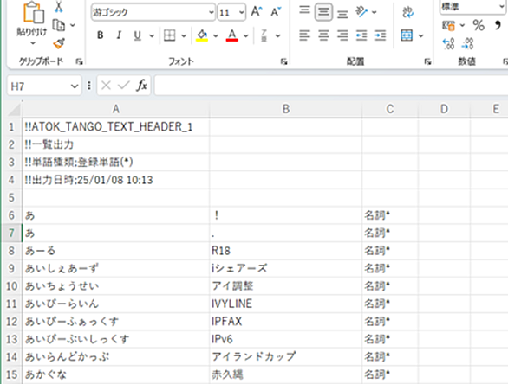Apply percent style
Viewport: 508px width, 384px height.
click(x=479, y=25)
